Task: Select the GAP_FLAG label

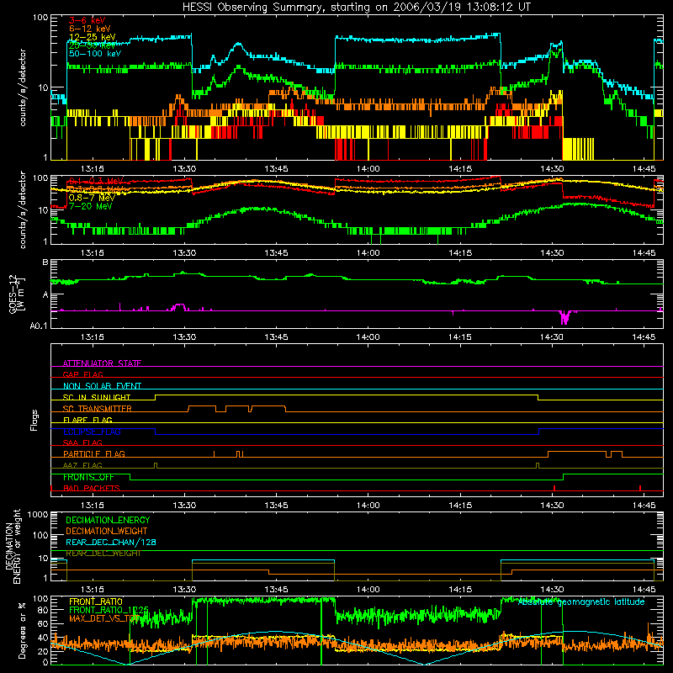Action: (82, 374)
